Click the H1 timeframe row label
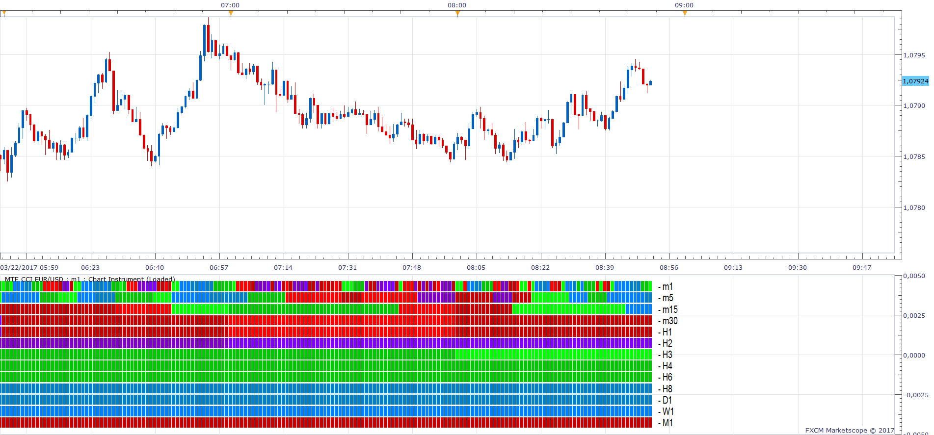 [666, 332]
